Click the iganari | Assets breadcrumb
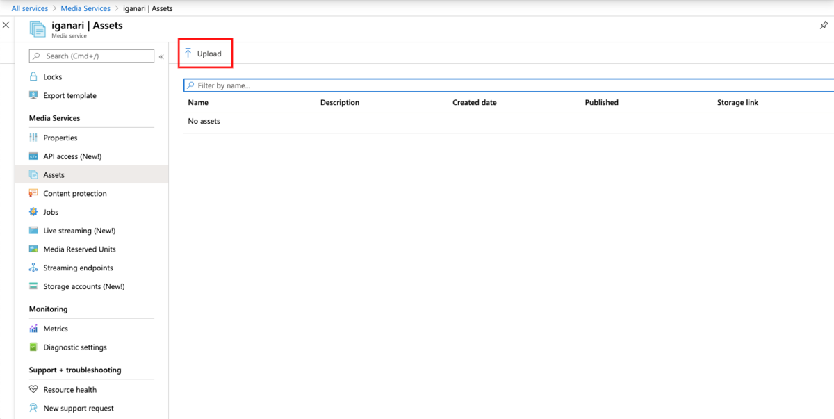The height and width of the screenshot is (419, 834). (x=148, y=8)
